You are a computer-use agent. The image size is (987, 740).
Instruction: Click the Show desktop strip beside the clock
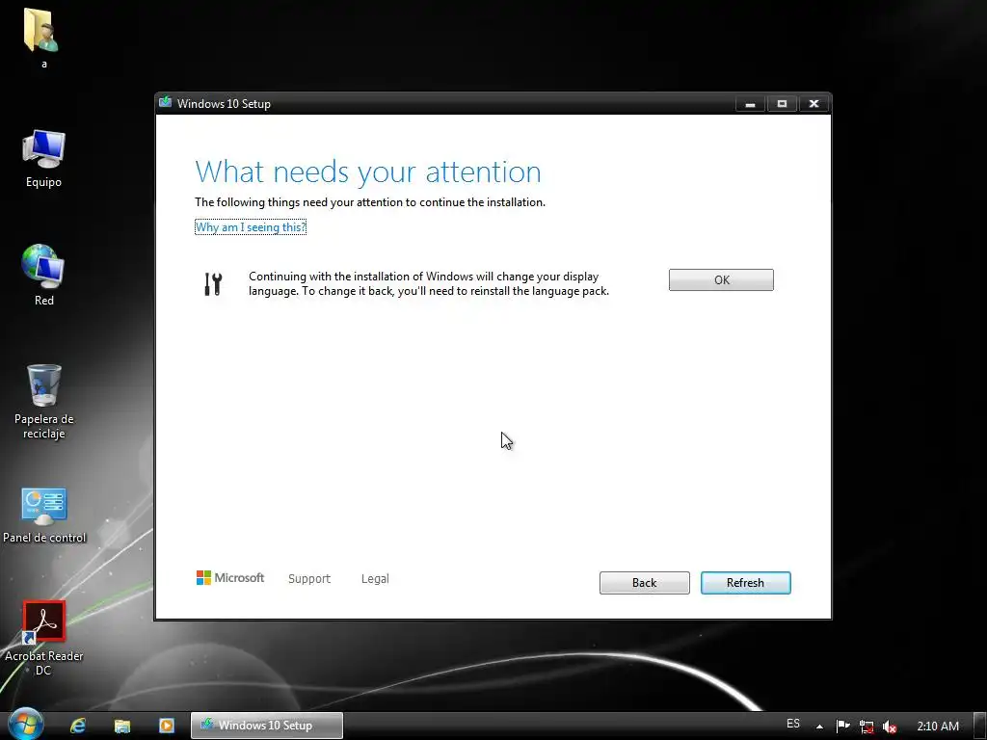980,726
